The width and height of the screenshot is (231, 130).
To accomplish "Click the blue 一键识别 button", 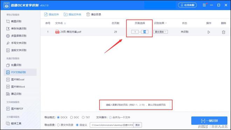I will (209, 121).
